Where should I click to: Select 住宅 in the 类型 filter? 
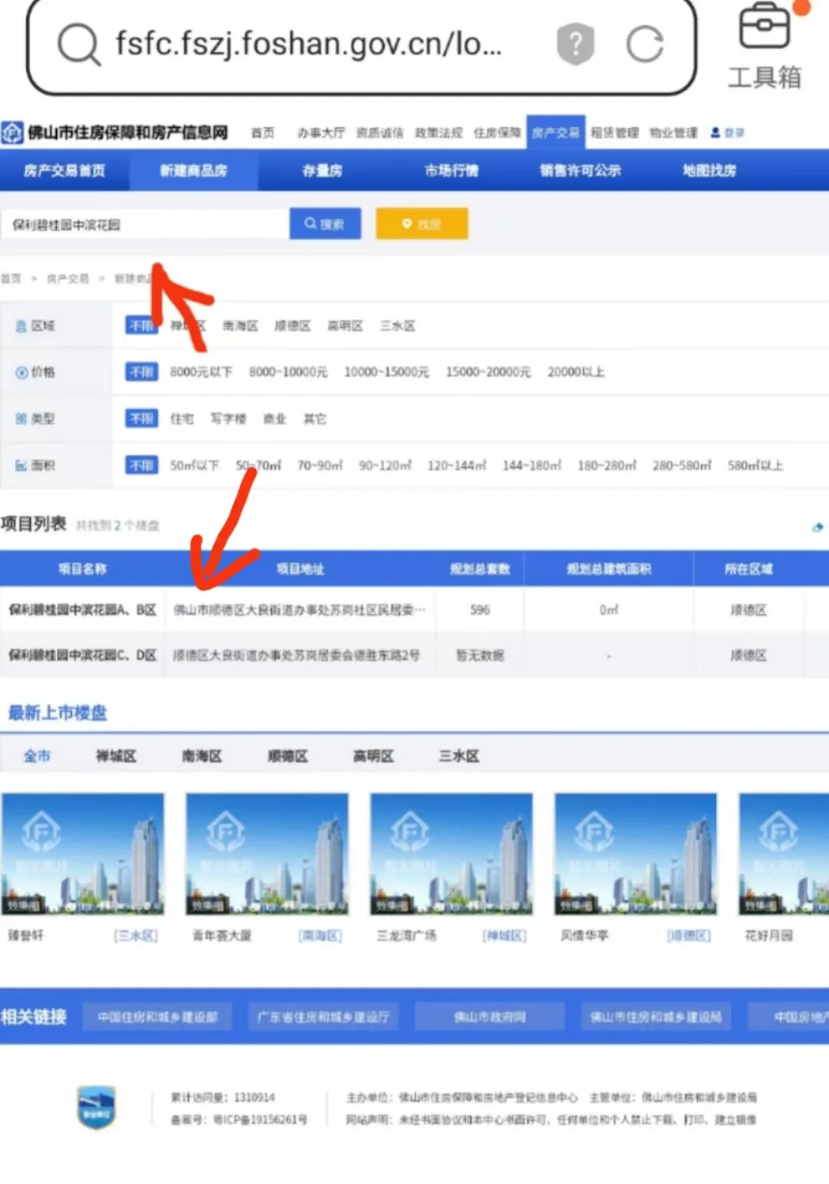(x=182, y=419)
